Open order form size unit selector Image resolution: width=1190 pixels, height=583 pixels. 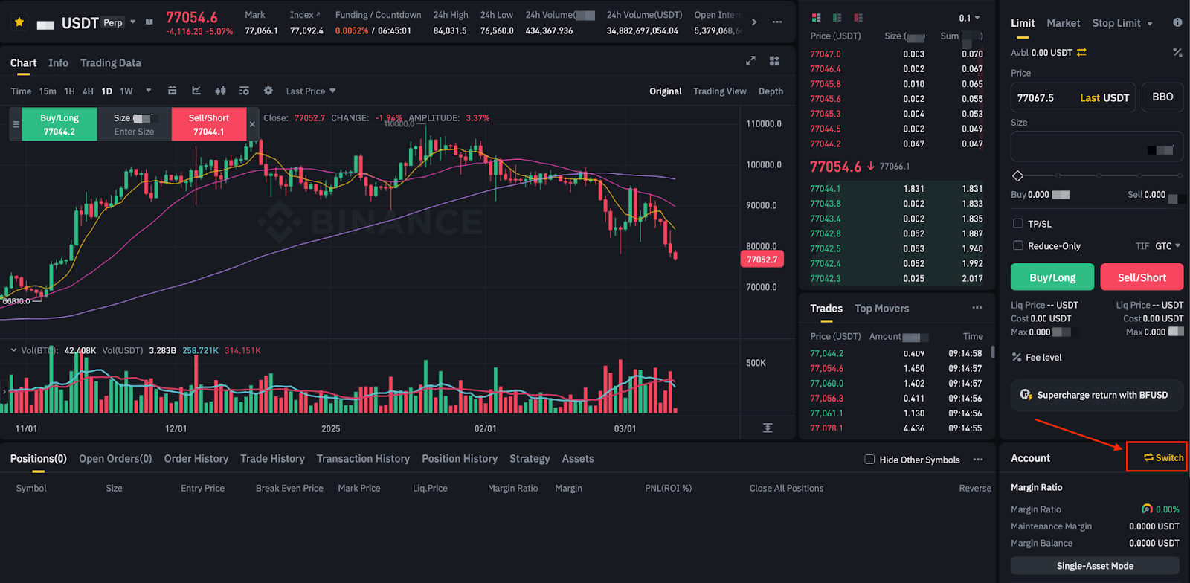[1160, 150]
